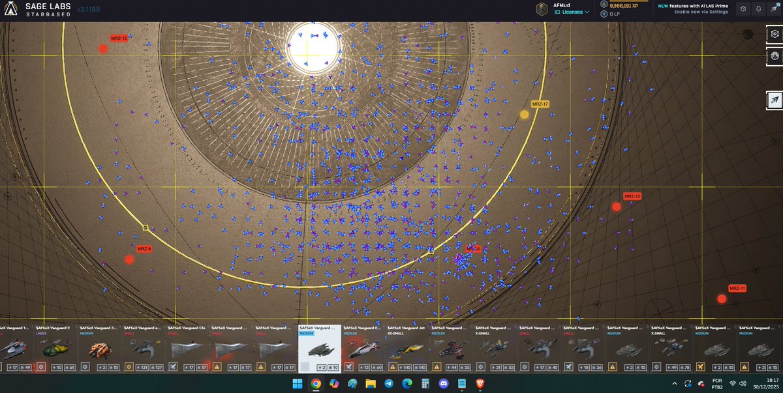Image resolution: width=783 pixels, height=393 pixels.
Task: Open File Explorer from the taskbar
Action: (371, 383)
